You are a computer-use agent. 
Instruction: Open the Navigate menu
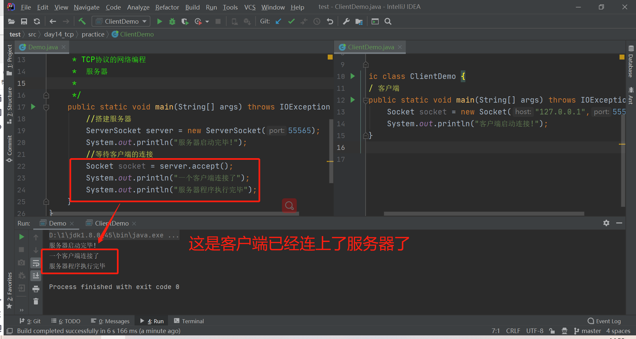[x=86, y=7]
